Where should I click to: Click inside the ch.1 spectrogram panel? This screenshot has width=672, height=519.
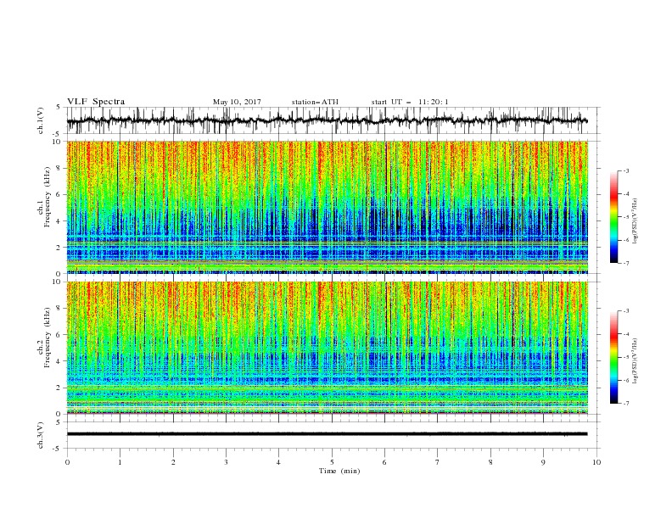[328, 207]
